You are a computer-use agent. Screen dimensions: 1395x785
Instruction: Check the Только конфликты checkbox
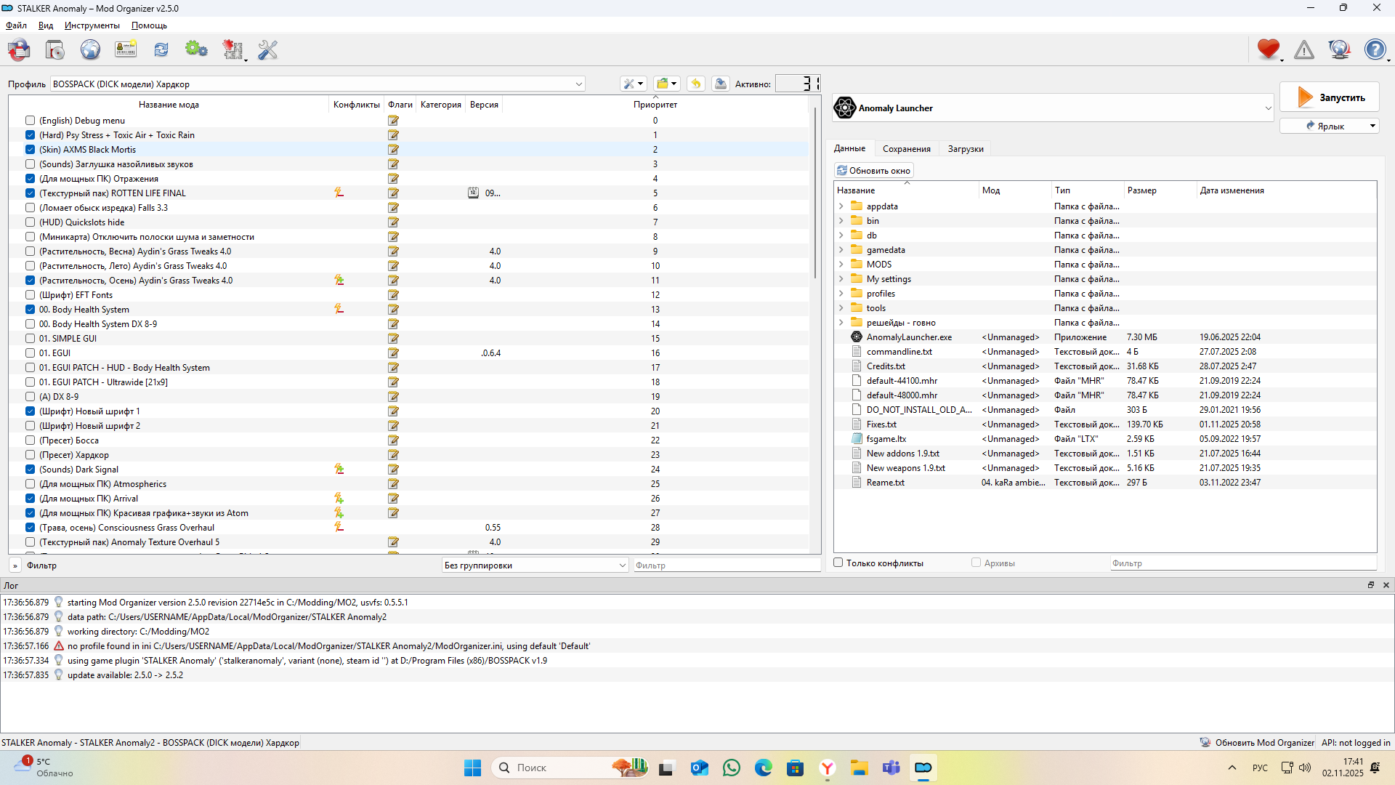[x=838, y=563]
